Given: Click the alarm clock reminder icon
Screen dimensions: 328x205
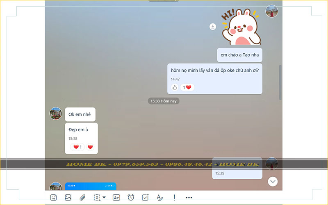Looking at the screenshot, I should (x=131, y=197).
